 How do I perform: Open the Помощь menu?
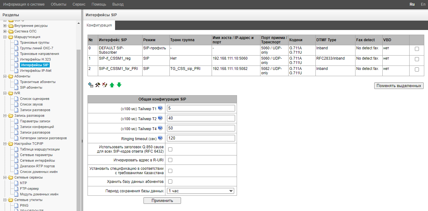[x=99, y=4]
